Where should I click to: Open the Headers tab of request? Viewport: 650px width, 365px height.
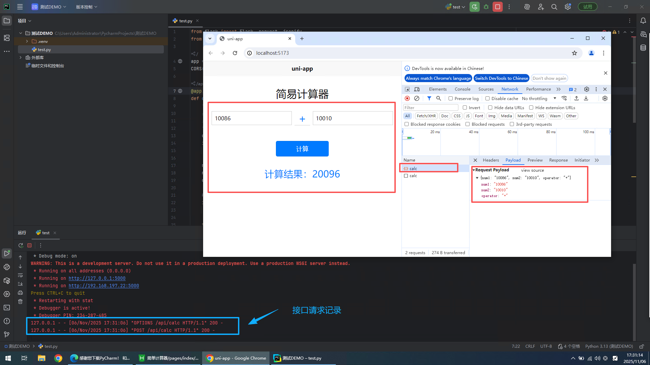click(491, 160)
